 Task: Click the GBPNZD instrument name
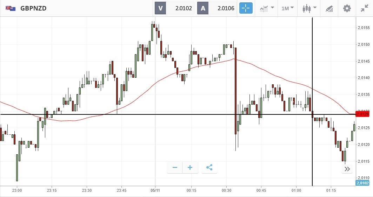pyautogui.click(x=34, y=8)
